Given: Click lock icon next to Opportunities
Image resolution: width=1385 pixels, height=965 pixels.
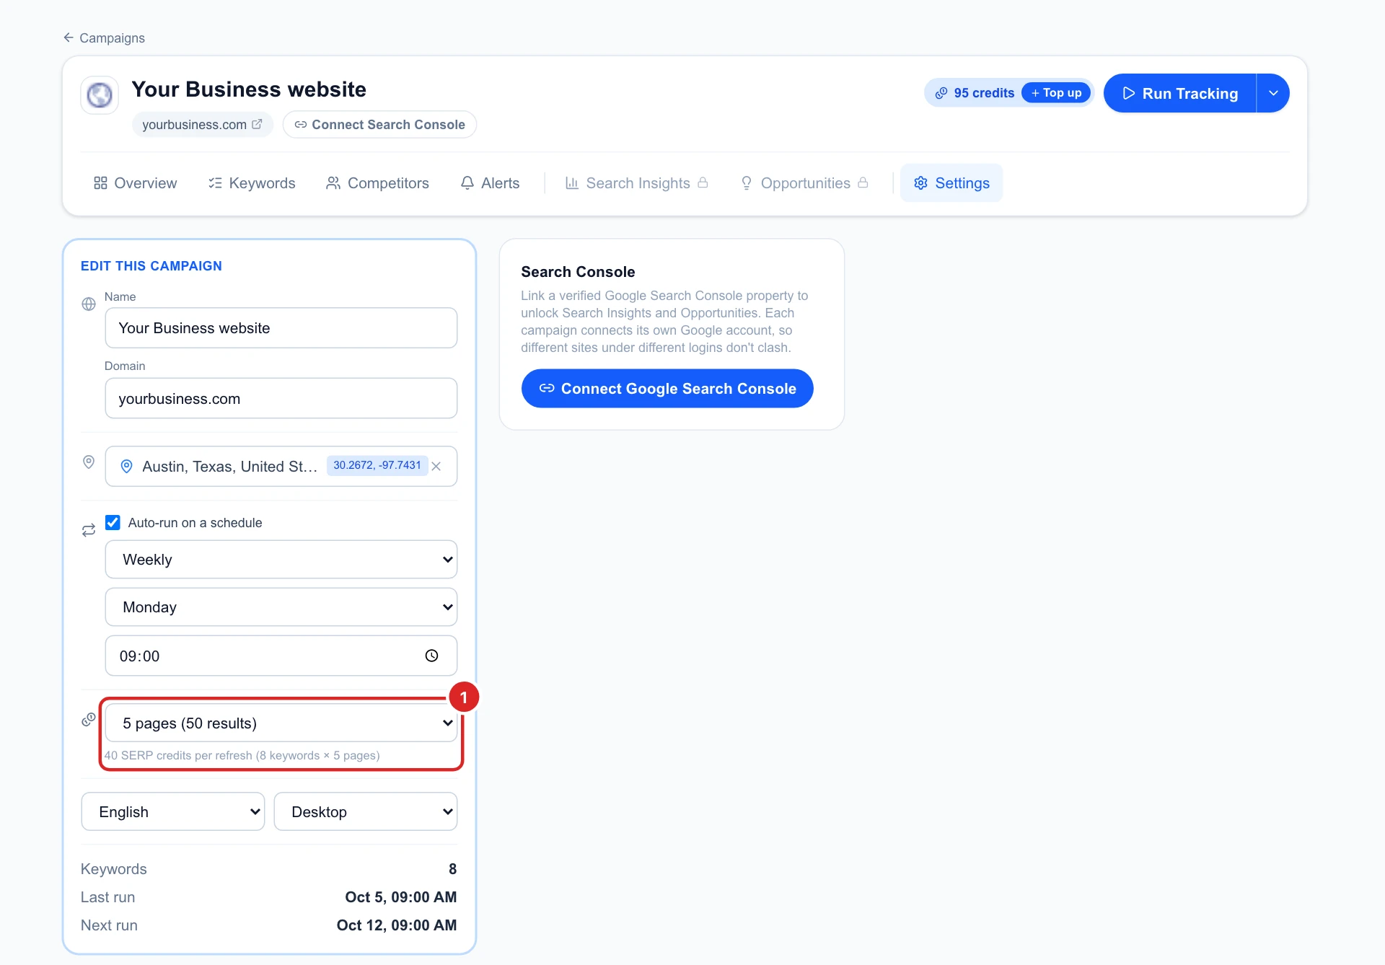Looking at the screenshot, I should [x=863, y=183].
